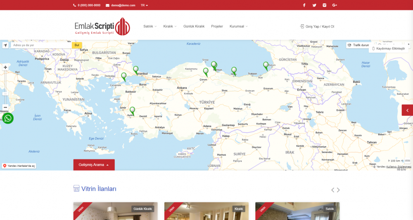Screen dimensions: 413x220
Task: Click the login door icon
Action: click(302, 26)
